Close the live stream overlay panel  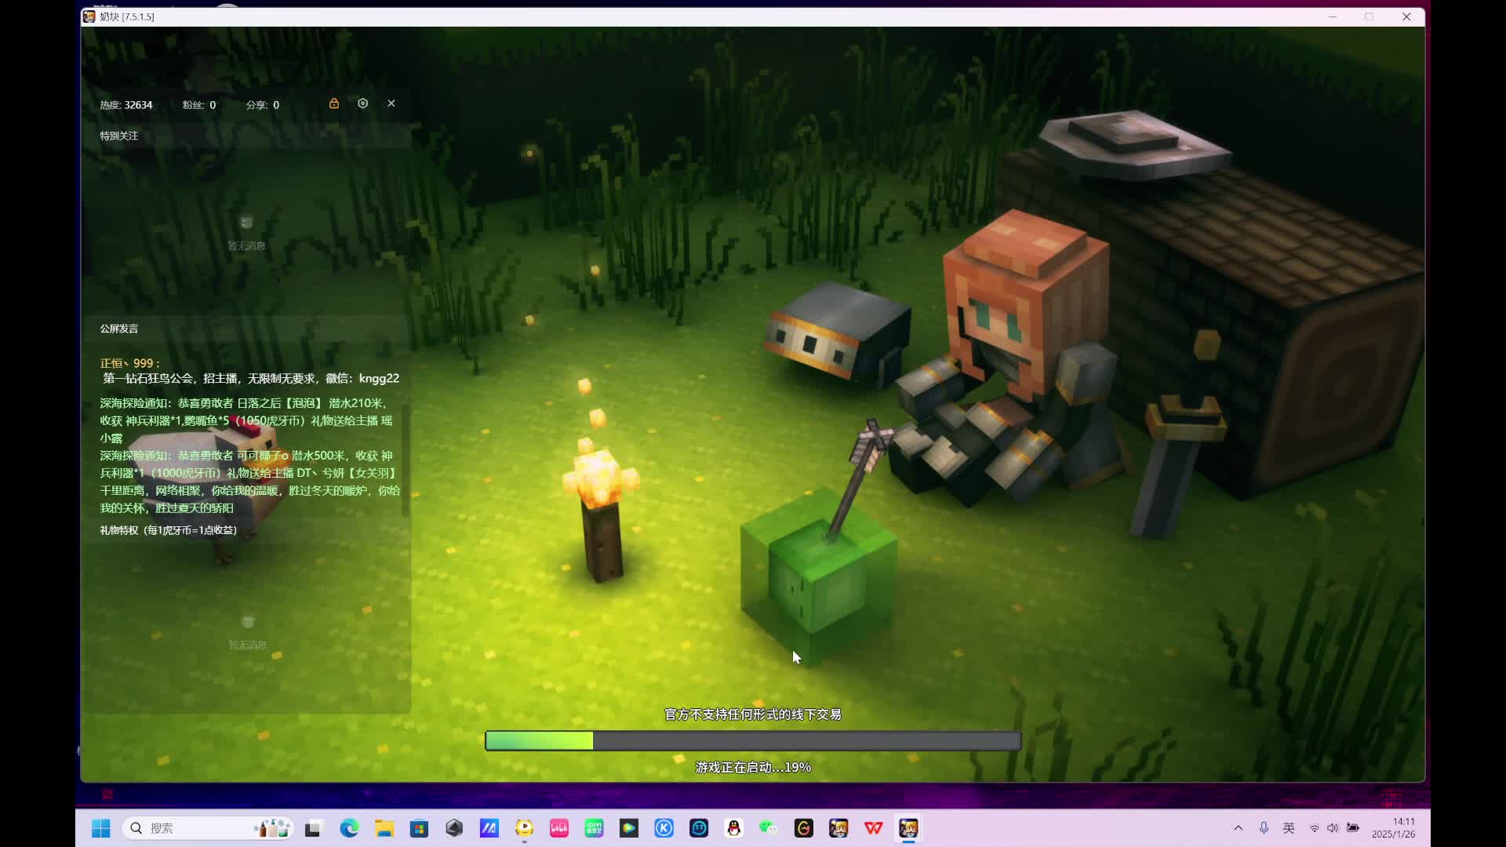(391, 104)
